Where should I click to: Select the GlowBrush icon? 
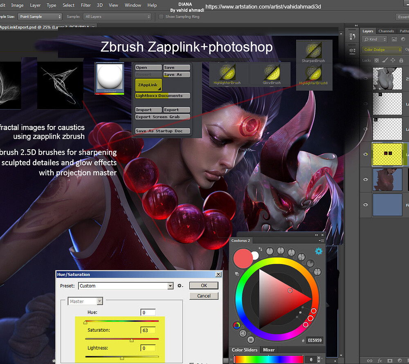272,73
